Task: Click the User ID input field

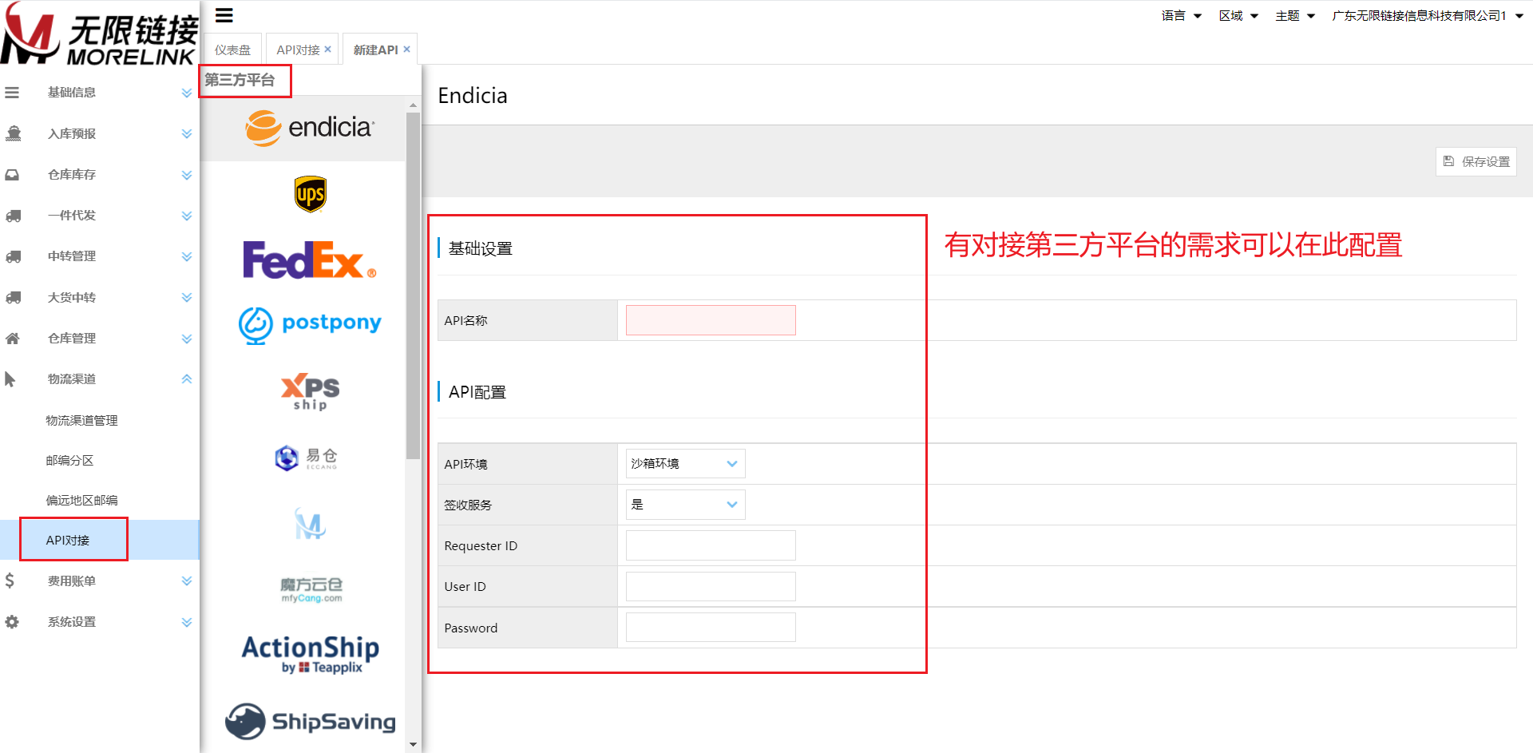Action: pyautogui.click(x=711, y=586)
